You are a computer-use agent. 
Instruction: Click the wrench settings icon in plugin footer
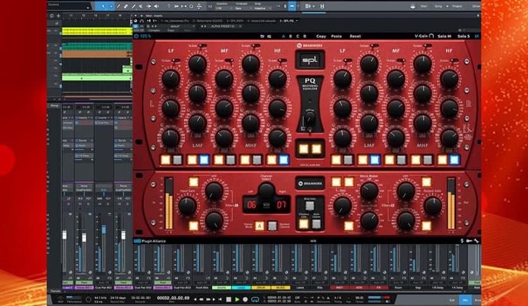coord(476,241)
